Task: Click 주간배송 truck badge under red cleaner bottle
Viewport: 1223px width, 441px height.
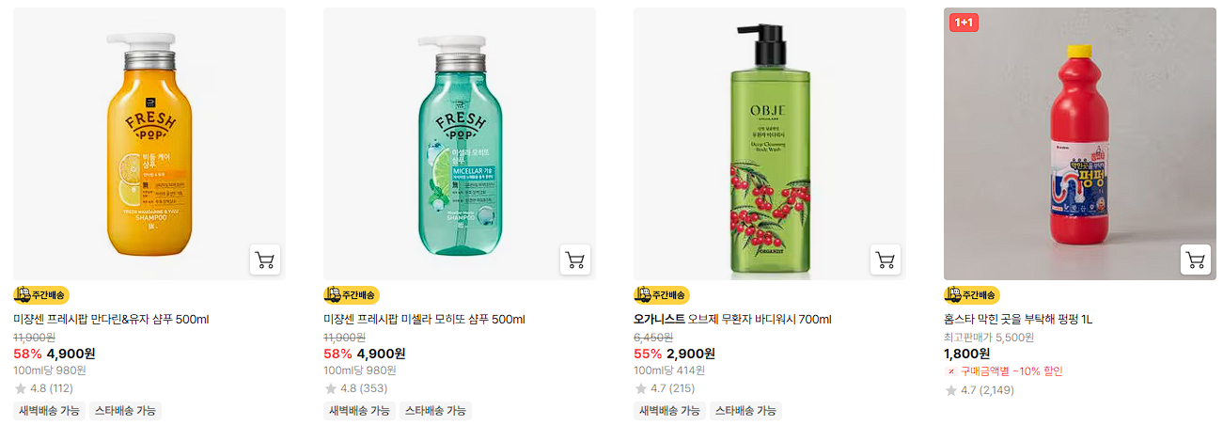Action: click(x=972, y=295)
